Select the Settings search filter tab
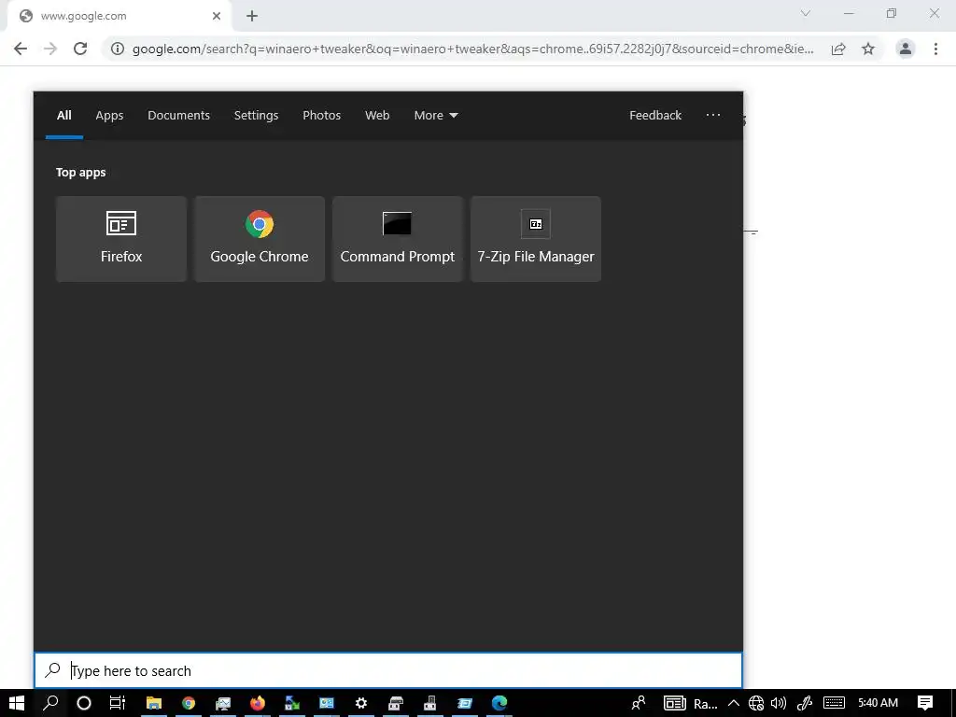 (x=256, y=115)
